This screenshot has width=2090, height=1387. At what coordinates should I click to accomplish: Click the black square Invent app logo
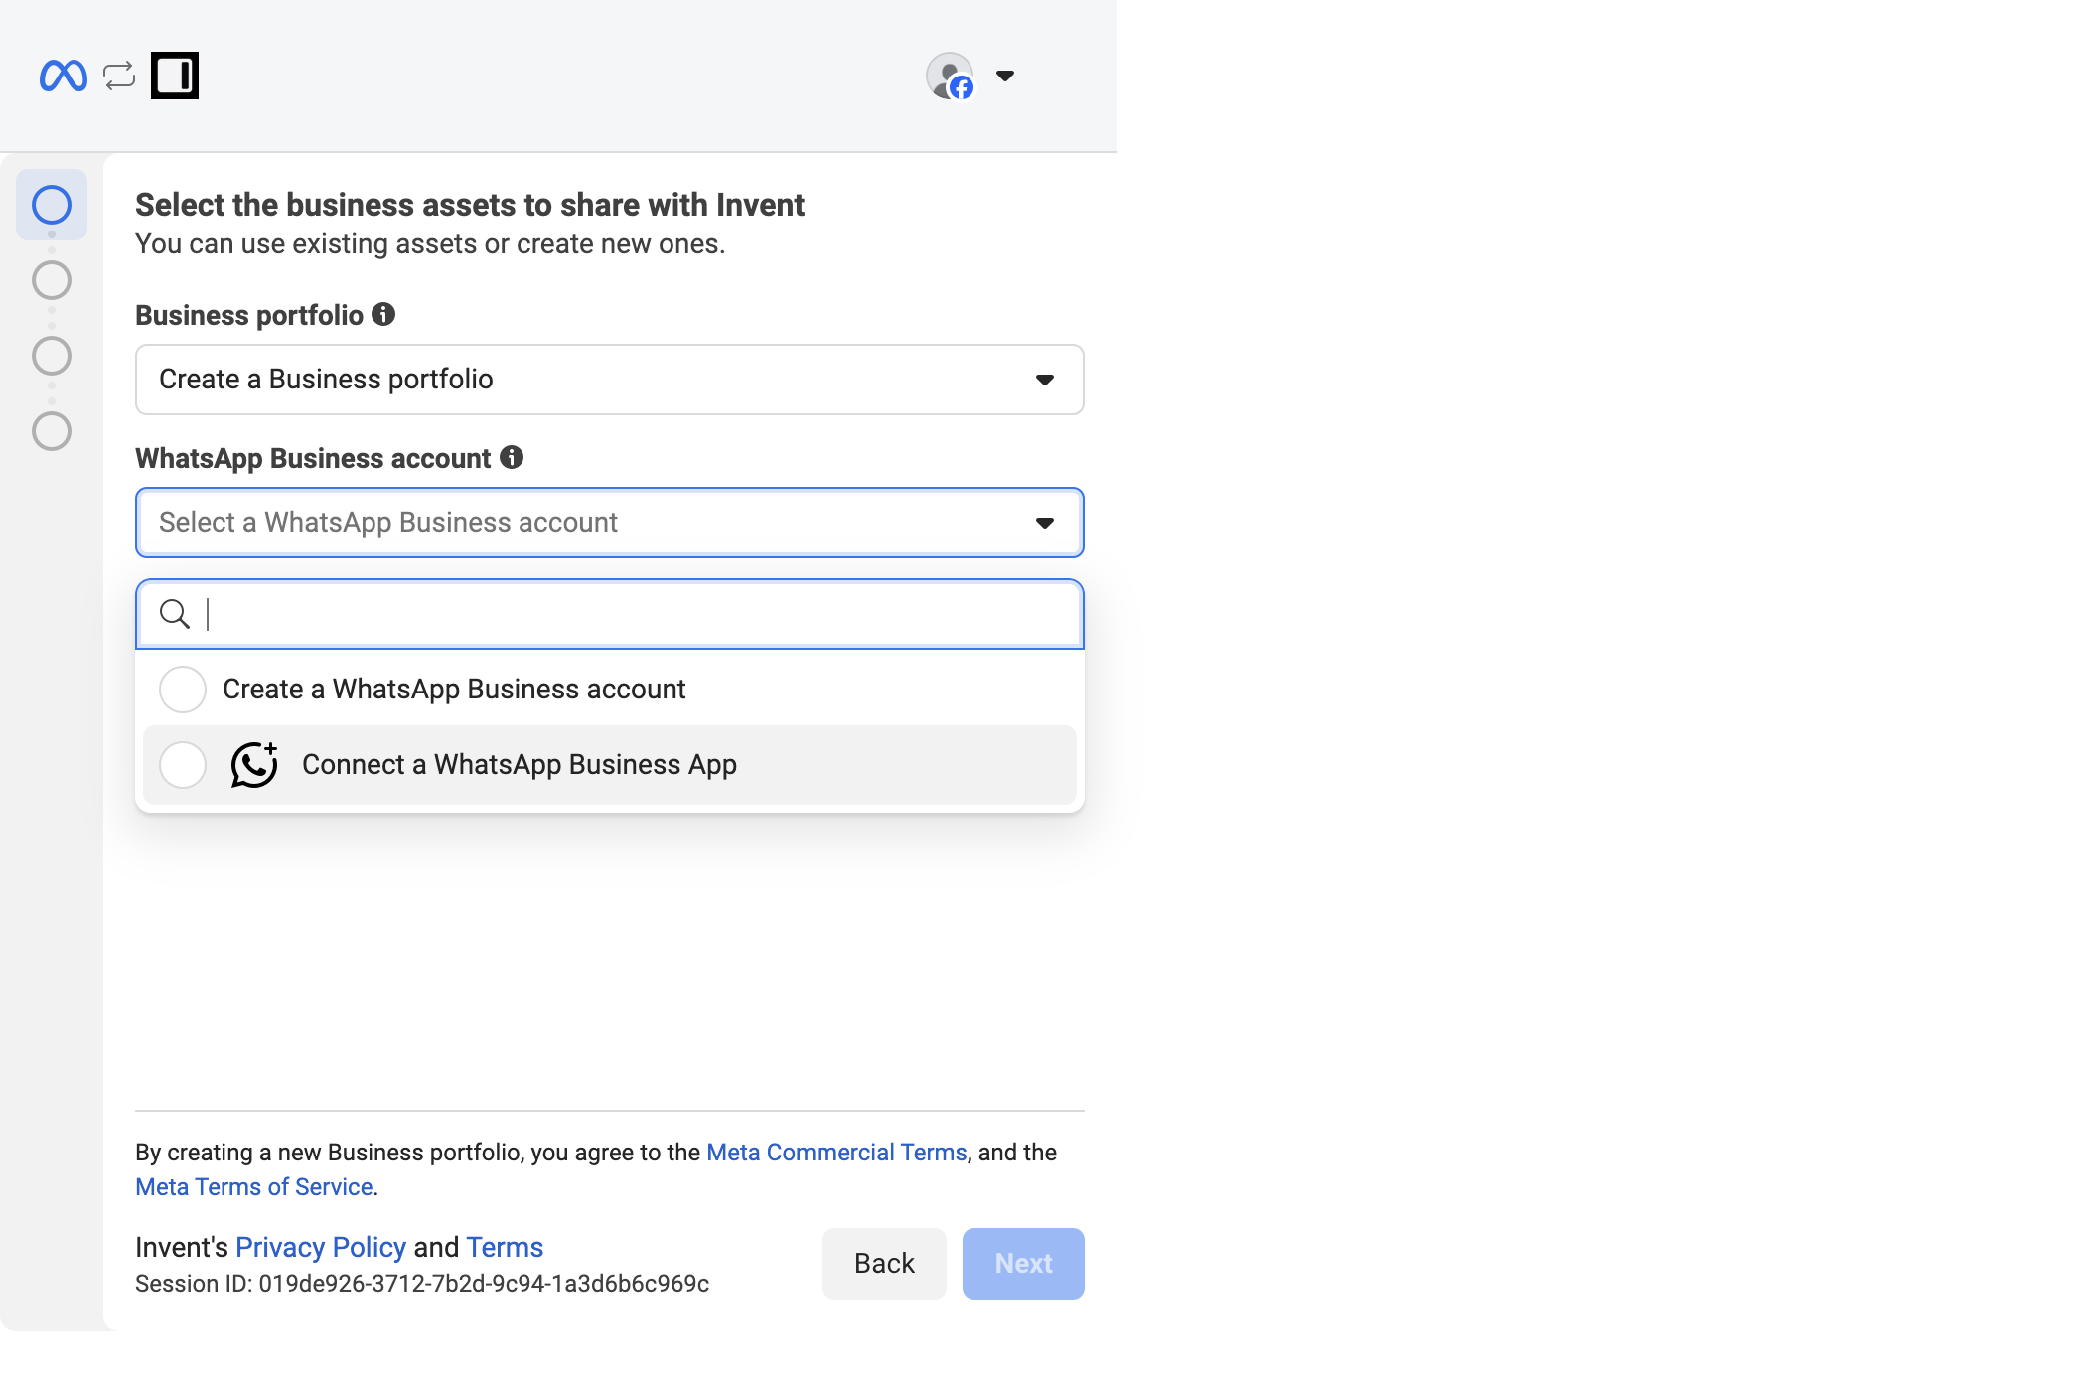[x=175, y=76]
